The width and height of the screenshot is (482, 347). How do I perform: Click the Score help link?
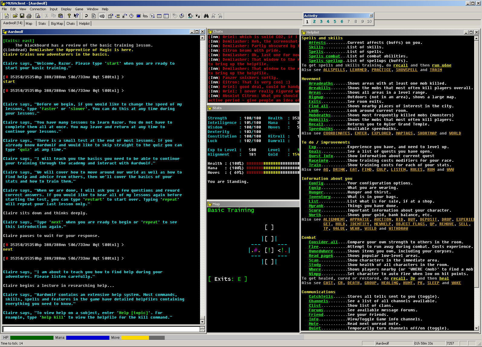pos(315,210)
